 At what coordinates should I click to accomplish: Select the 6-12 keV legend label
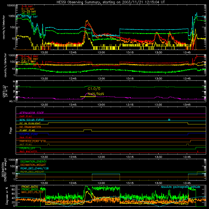point(28,9)
